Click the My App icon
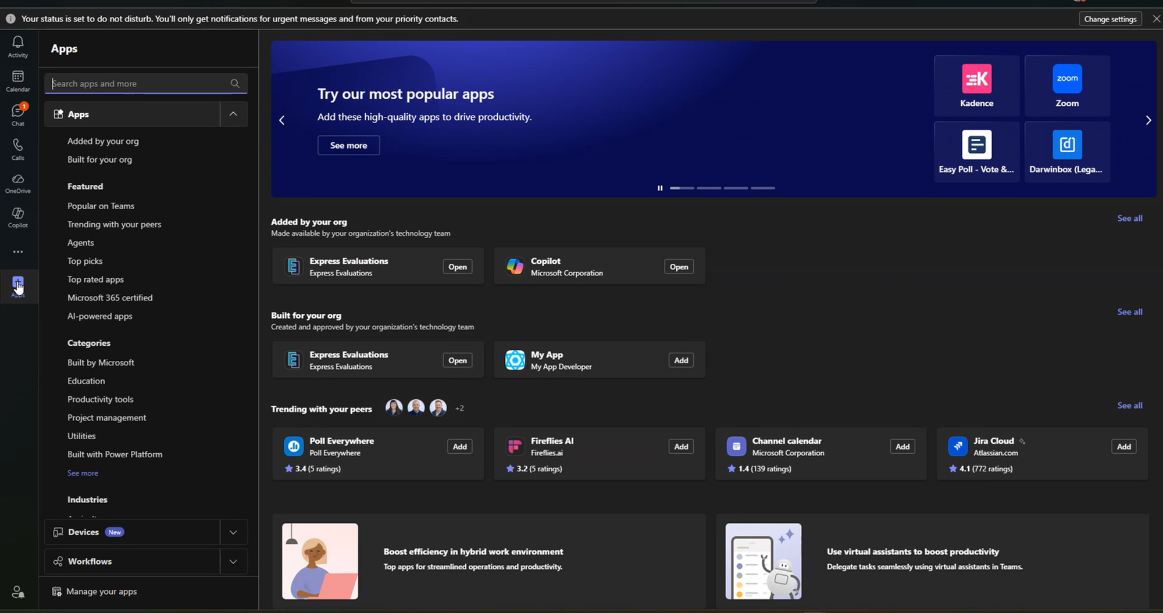Screen dimensions: 1163x613 coord(515,360)
